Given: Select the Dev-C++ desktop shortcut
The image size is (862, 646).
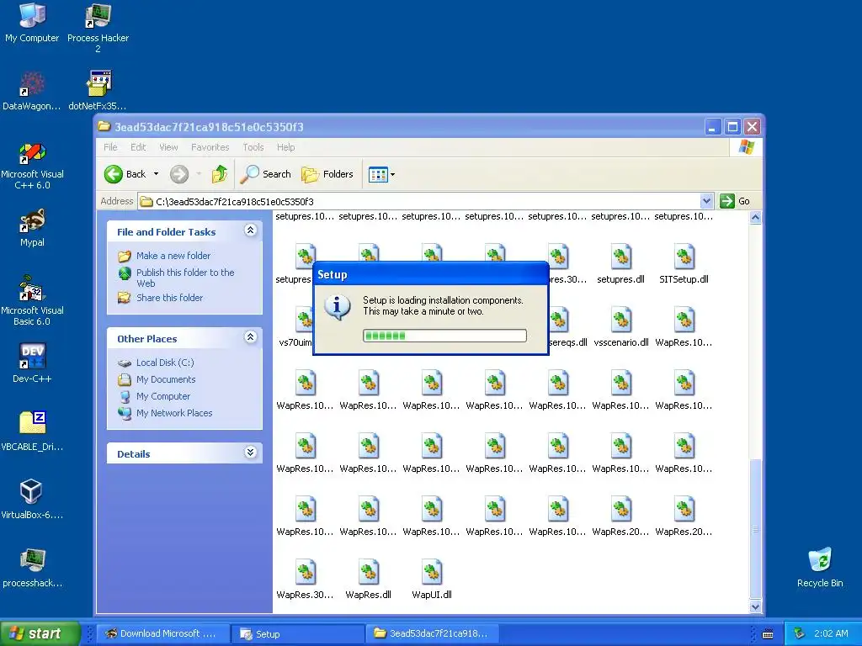Looking at the screenshot, I should [x=32, y=363].
